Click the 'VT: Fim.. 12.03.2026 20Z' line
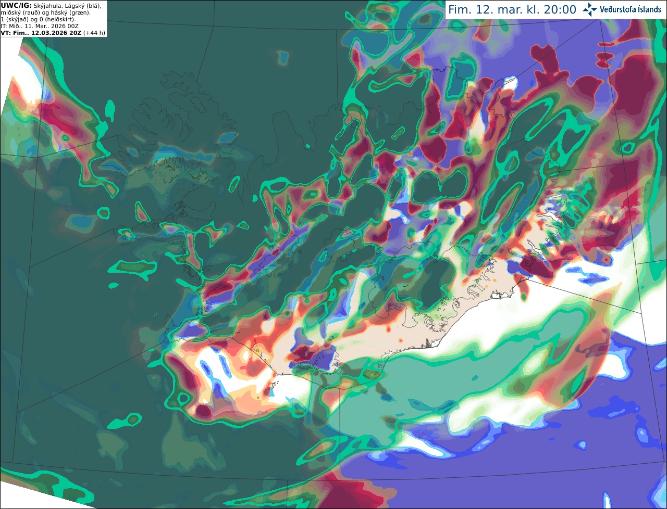The image size is (667, 509). [x=41, y=32]
